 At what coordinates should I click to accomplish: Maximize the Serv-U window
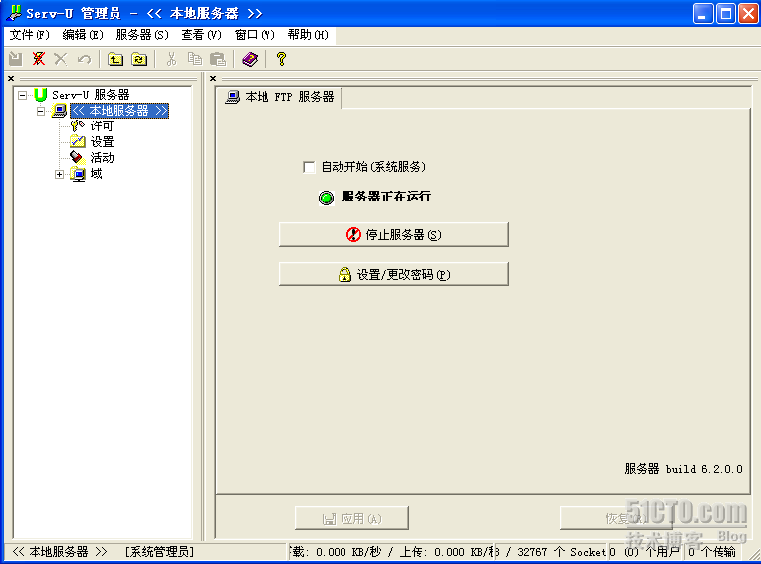tap(725, 13)
